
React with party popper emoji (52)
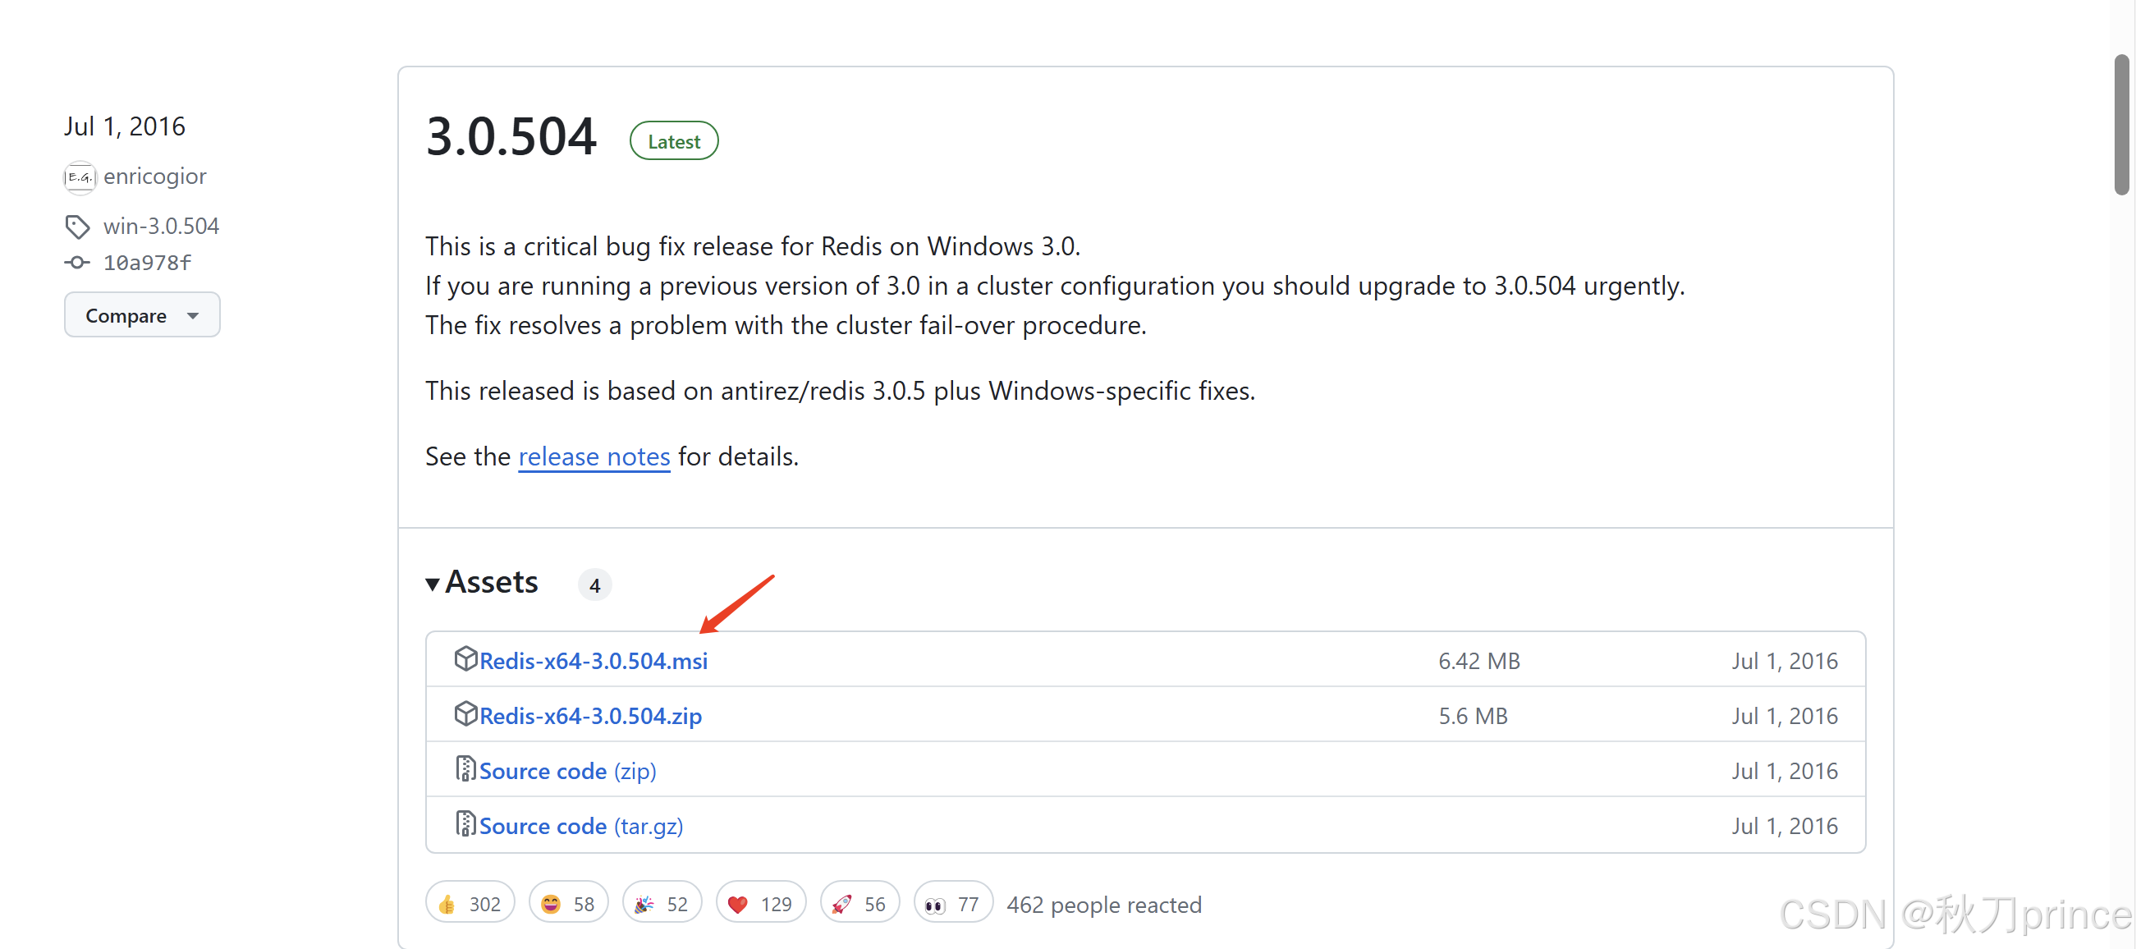662,903
